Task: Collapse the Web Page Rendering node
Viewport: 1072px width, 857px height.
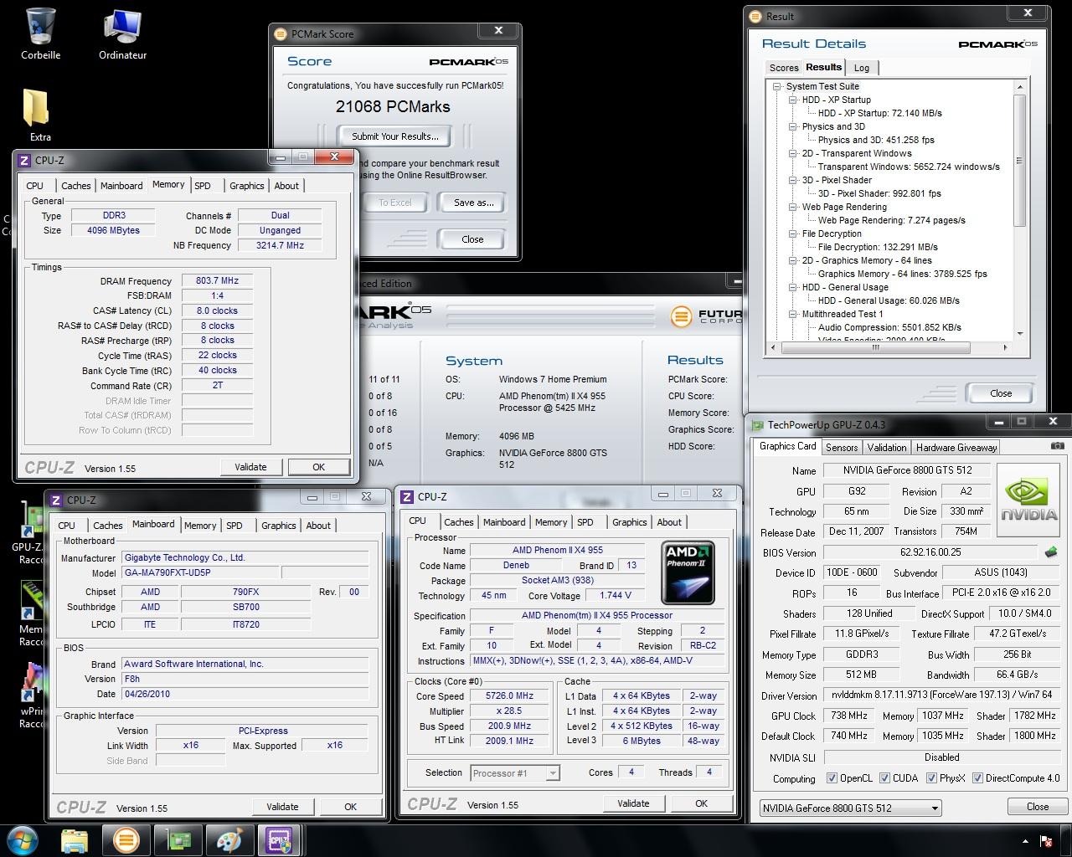Action: (792, 207)
